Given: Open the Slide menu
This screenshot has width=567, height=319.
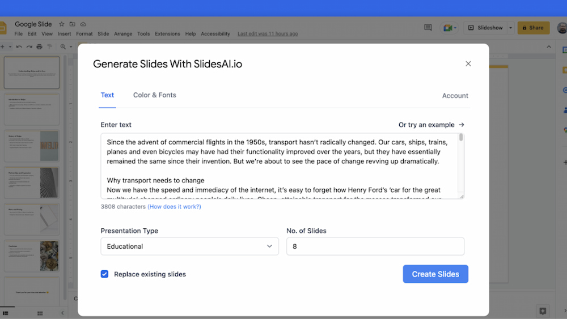Looking at the screenshot, I should click(103, 33).
